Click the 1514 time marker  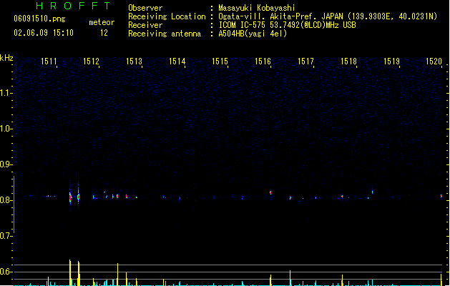[177, 61]
